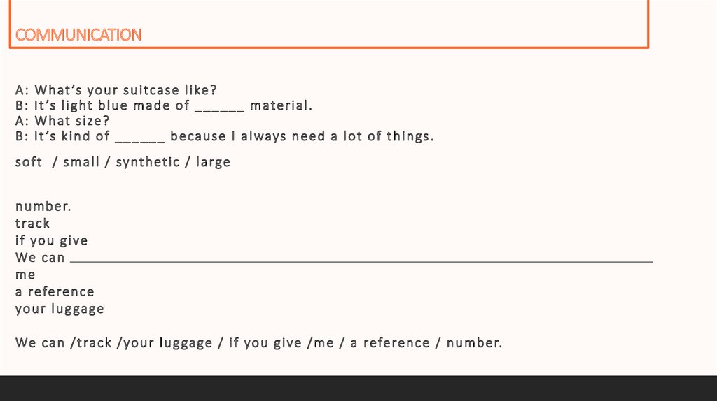Click the scrambled phrase "your luggage"
The image size is (717, 401).
pos(60,309)
